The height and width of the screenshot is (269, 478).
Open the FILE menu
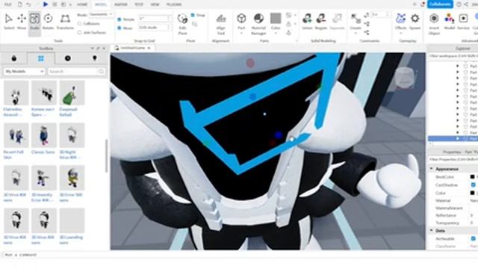(x=7, y=4)
